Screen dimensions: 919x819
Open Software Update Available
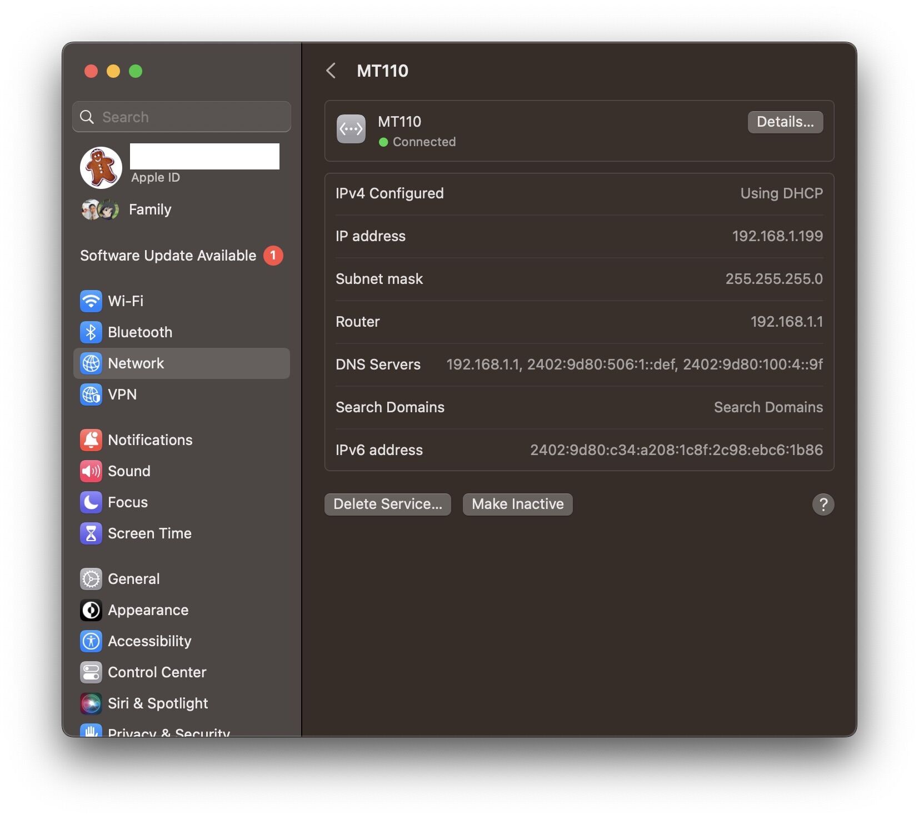click(x=182, y=256)
